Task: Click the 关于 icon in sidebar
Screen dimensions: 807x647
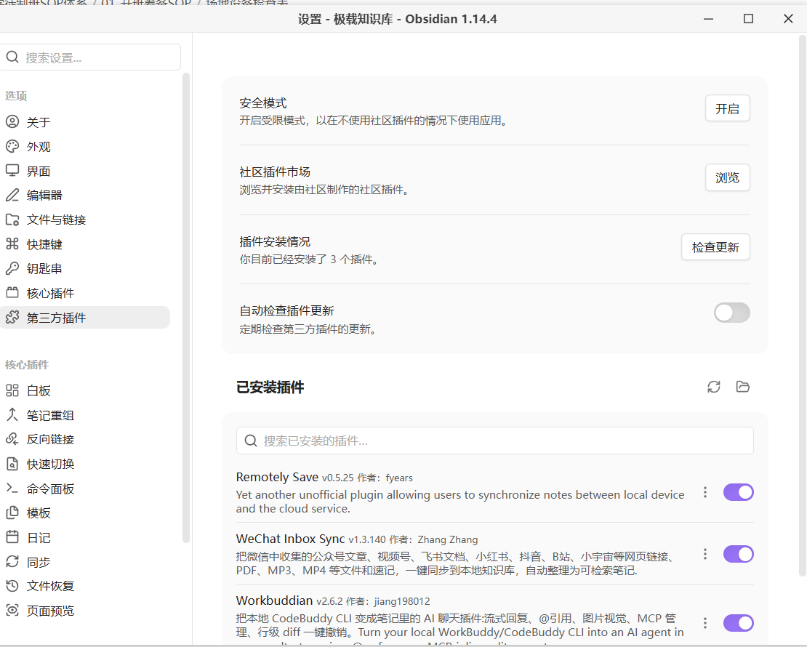Action: pos(12,122)
